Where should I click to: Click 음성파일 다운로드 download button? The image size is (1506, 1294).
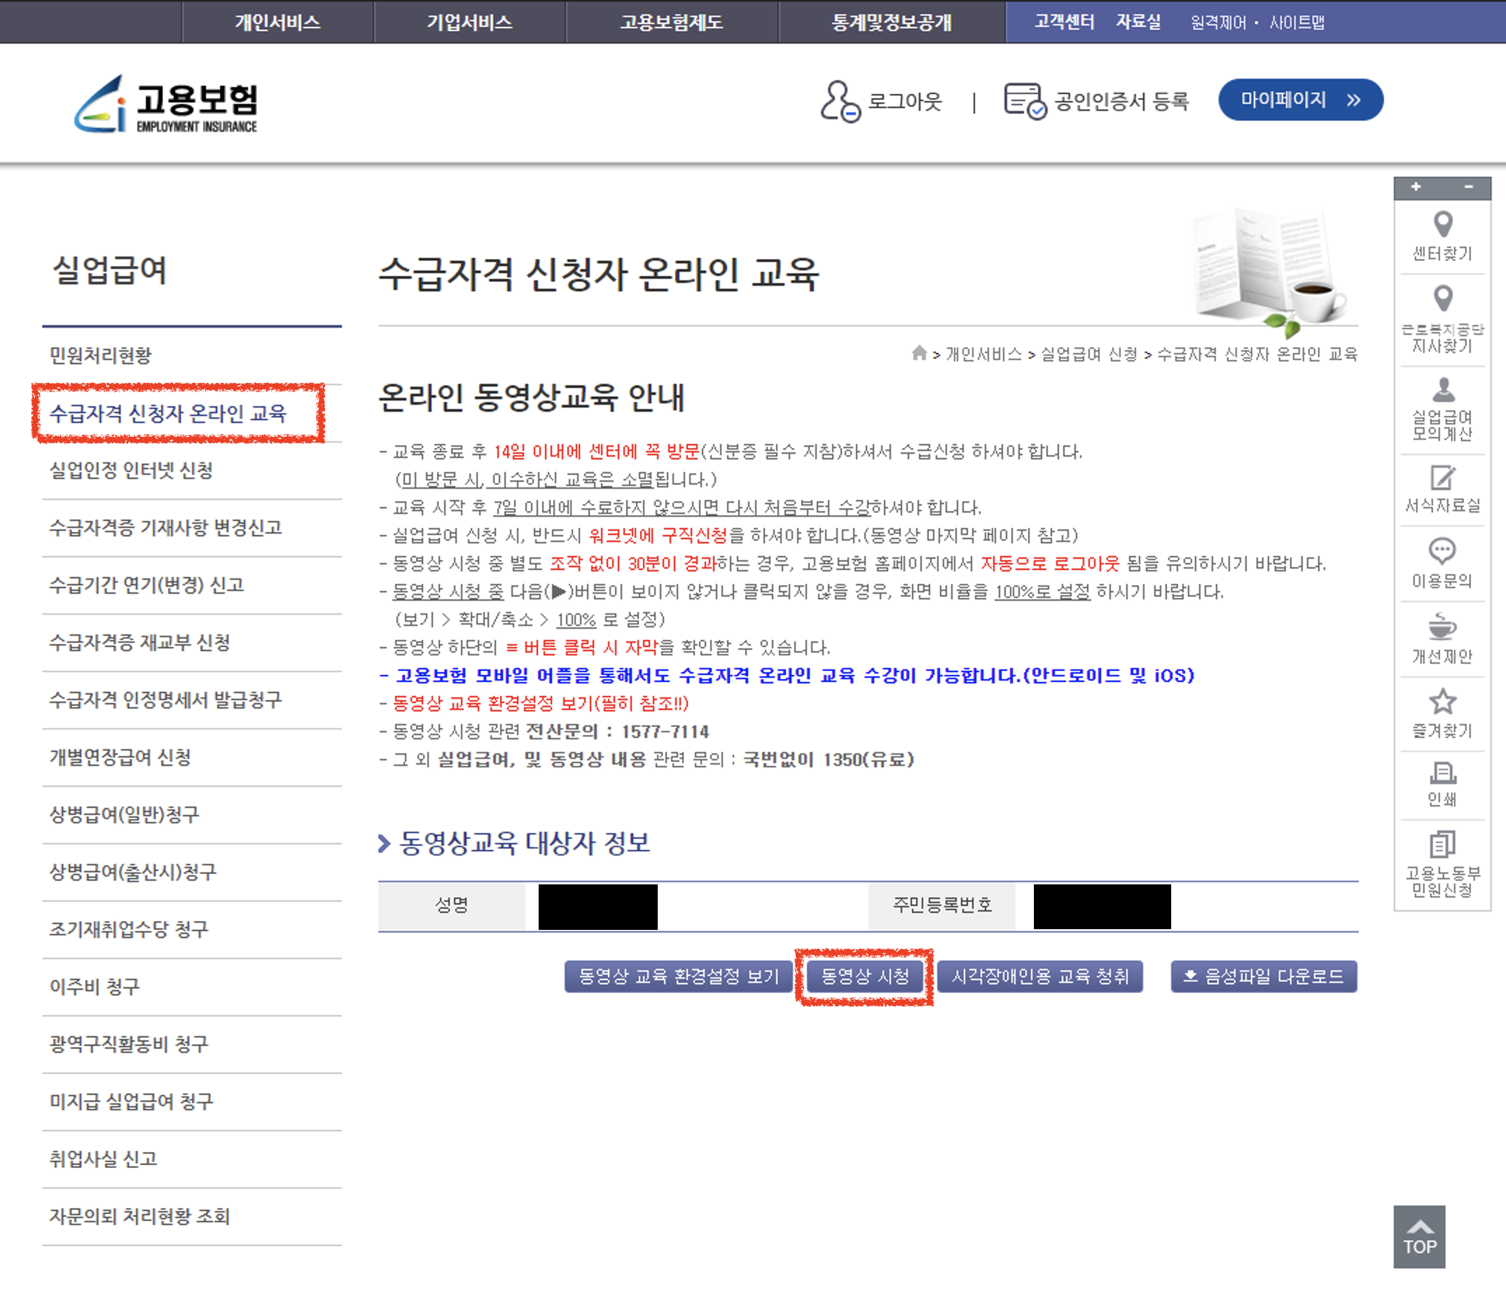pyautogui.click(x=1263, y=976)
